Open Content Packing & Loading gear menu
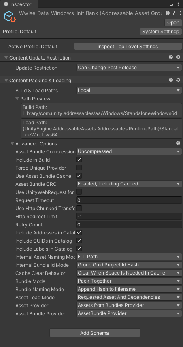Viewport: 183px width, 347px height. 178,80
